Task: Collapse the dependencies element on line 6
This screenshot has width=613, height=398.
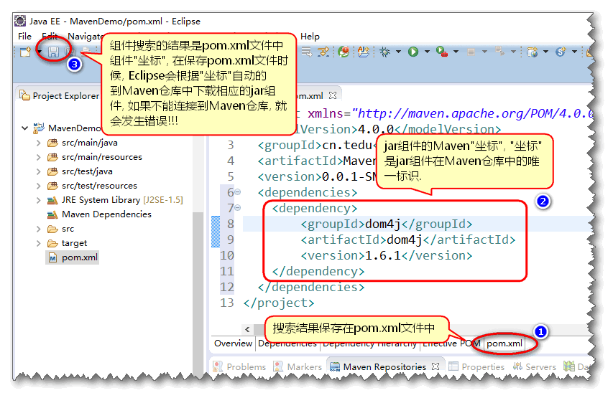Action: point(238,192)
